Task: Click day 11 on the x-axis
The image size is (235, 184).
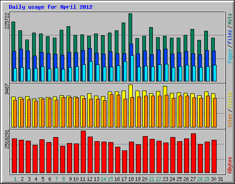Action: (83, 179)
